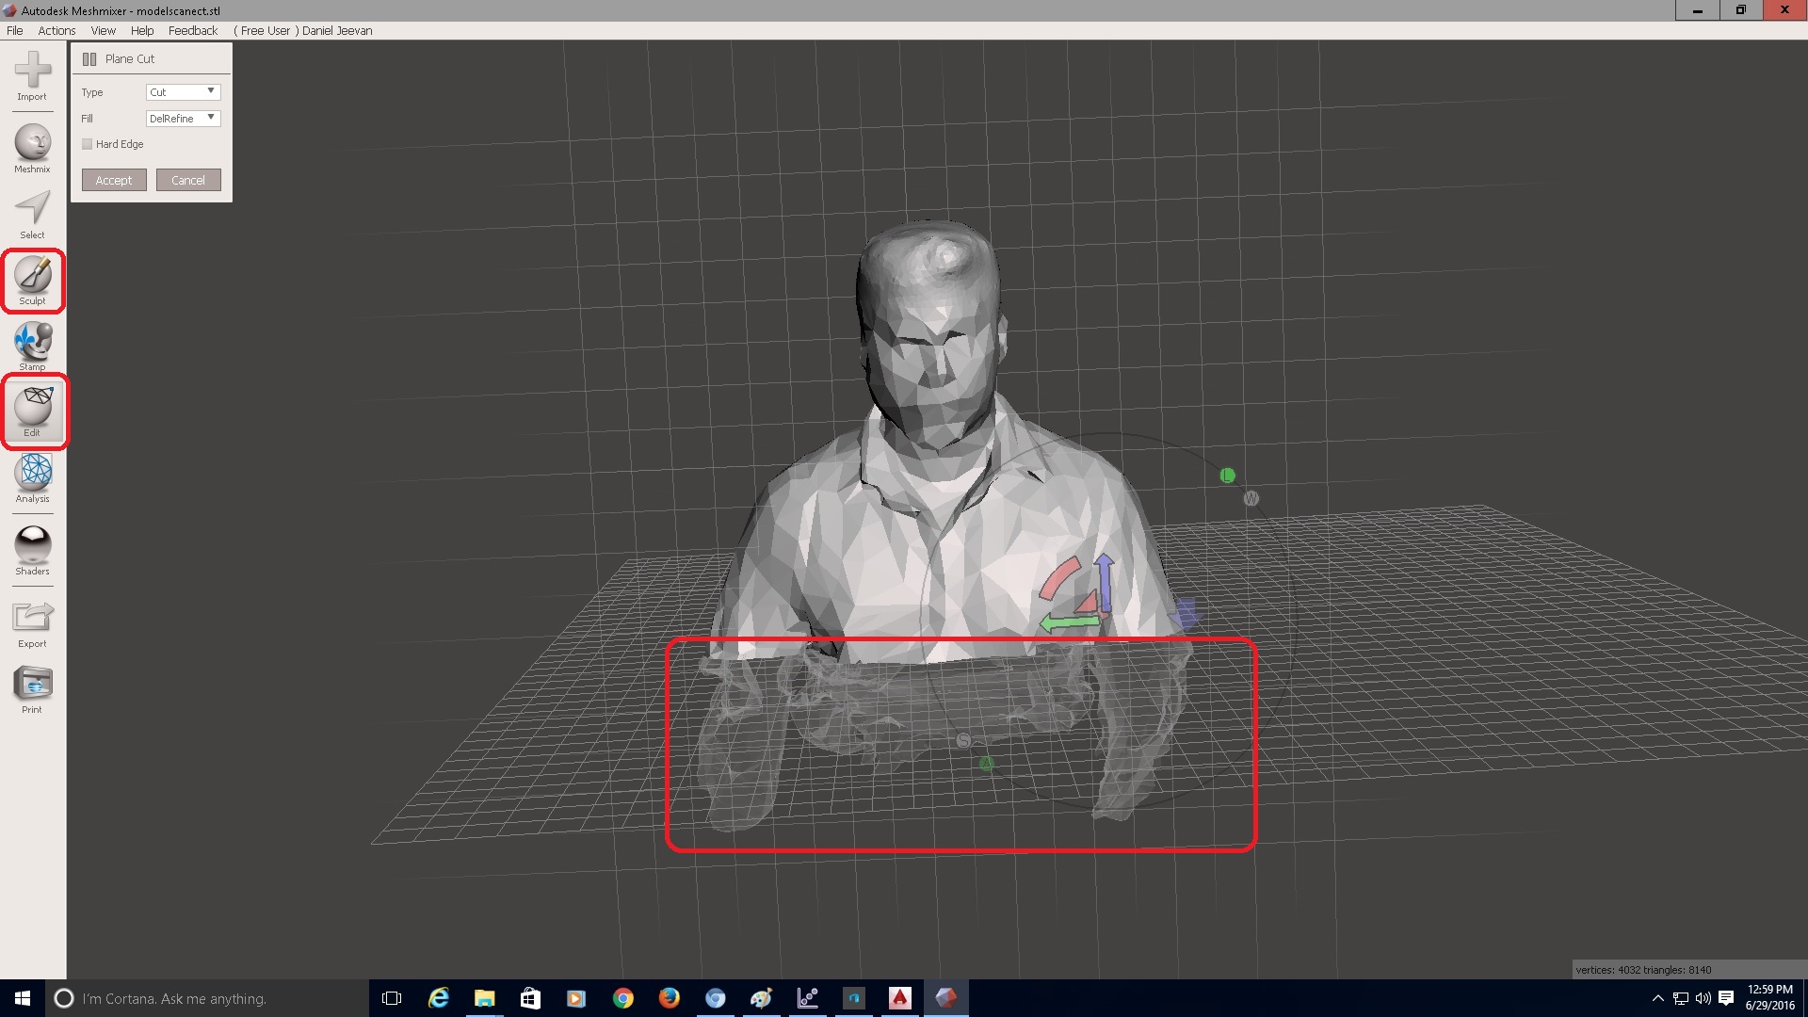Open Windows Store from taskbar
Viewport: 1808px width, 1017px height.
[530, 998]
